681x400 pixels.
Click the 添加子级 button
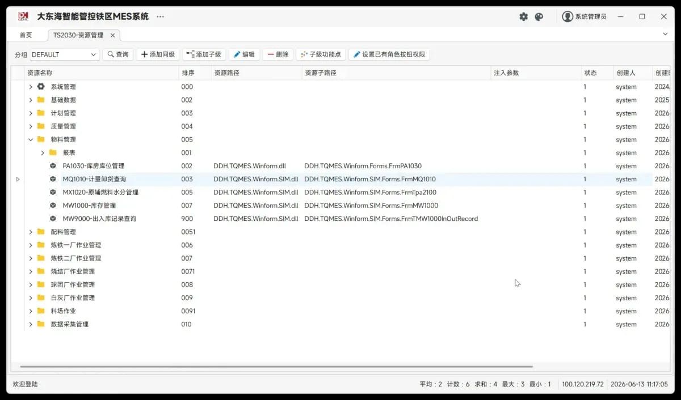[204, 55]
